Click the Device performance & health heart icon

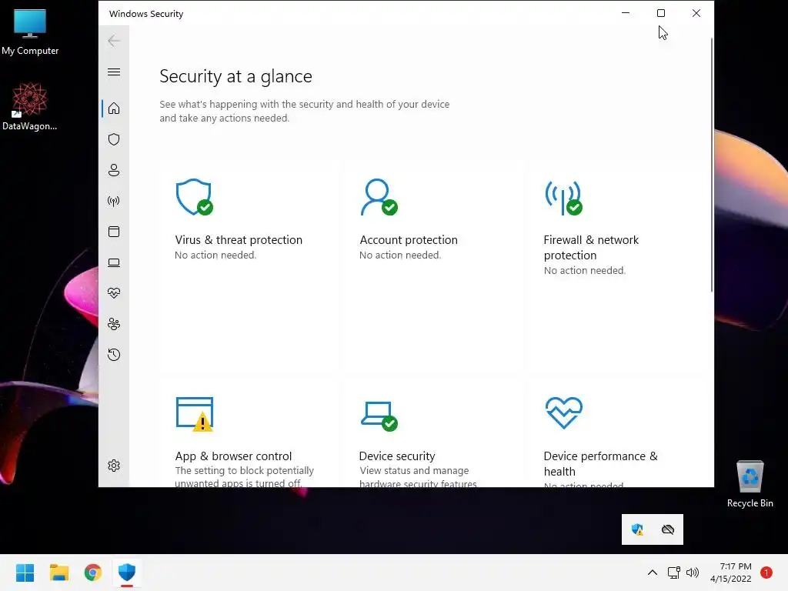[x=564, y=412]
